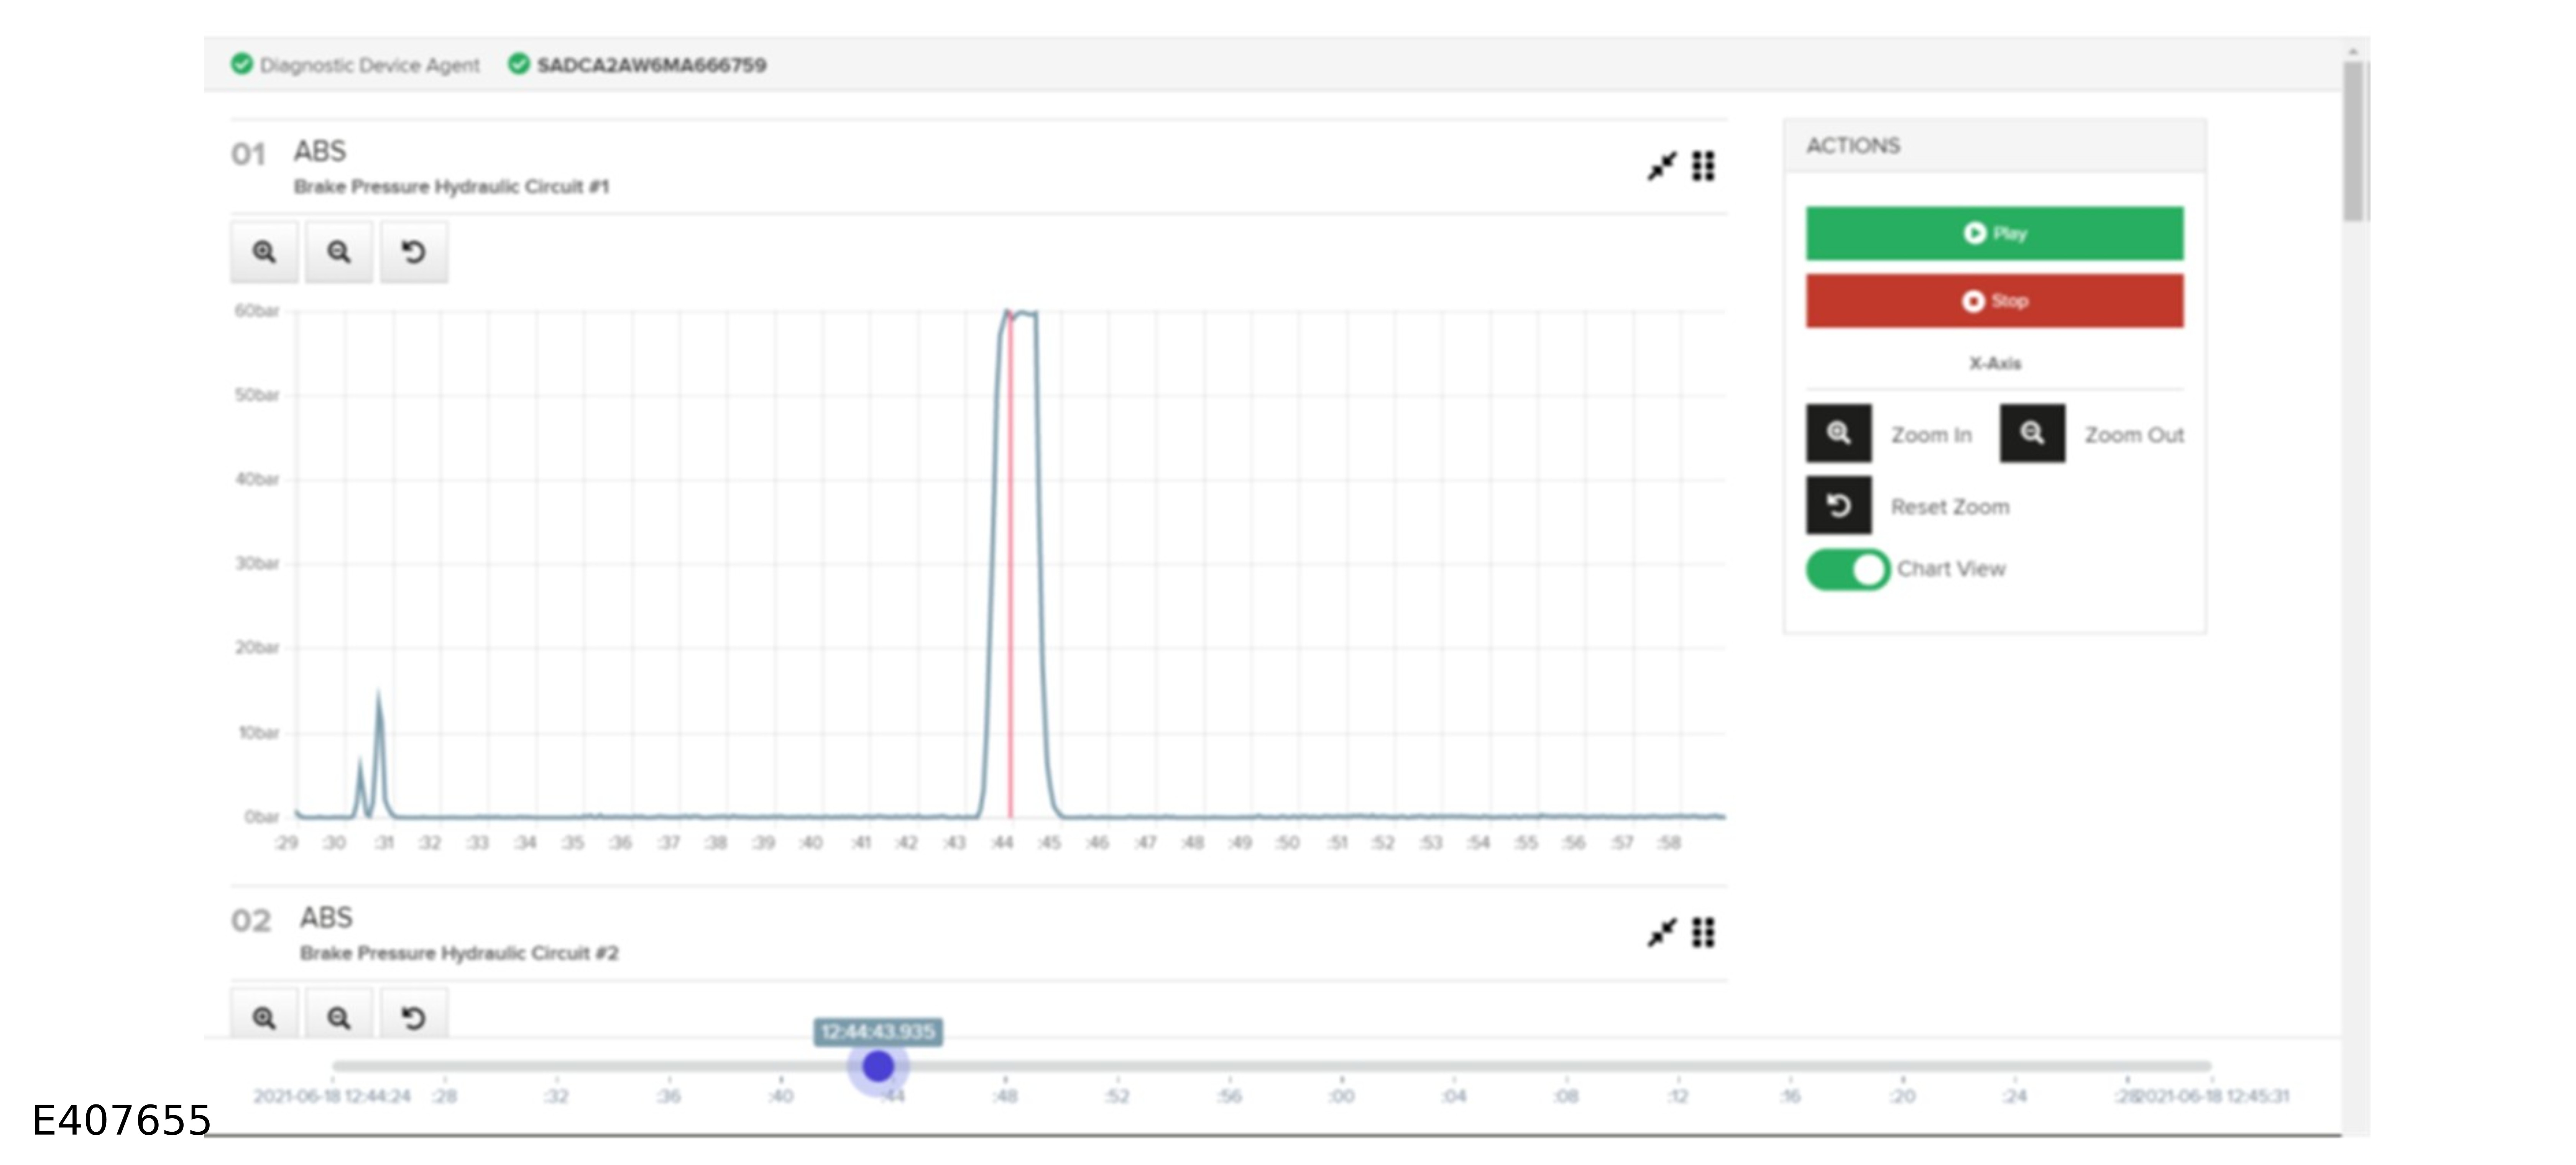Viewport: 2576px width, 1165px height.
Task: Click Reset Zoom in Actions panel
Action: tap(1838, 505)
